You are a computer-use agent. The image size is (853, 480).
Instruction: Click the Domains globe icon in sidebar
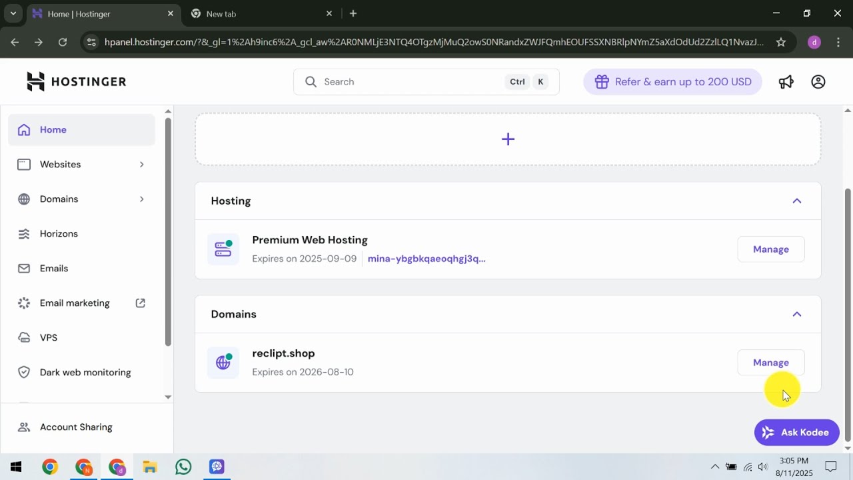pos(24,199)
